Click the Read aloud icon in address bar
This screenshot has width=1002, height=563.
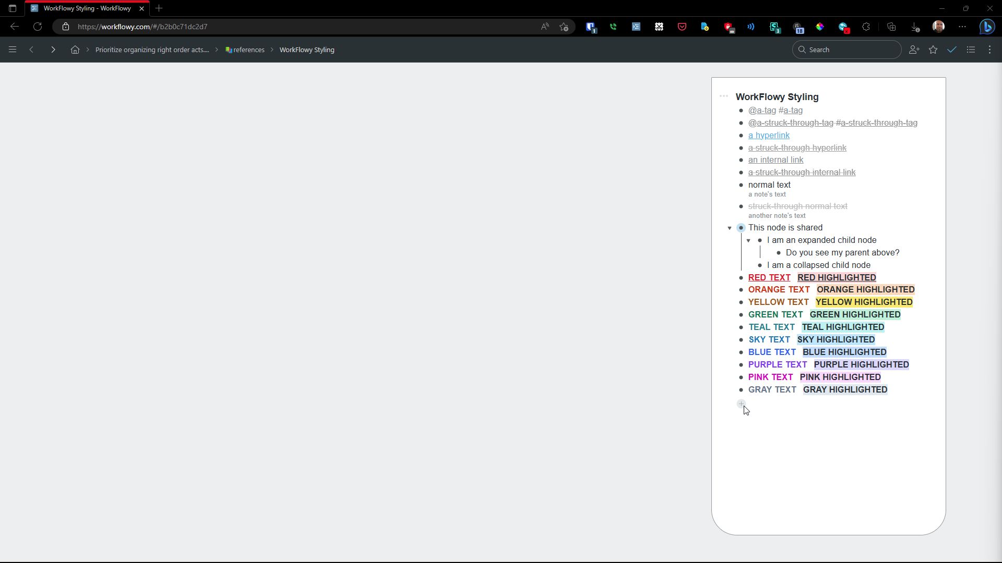coord(545,27)
